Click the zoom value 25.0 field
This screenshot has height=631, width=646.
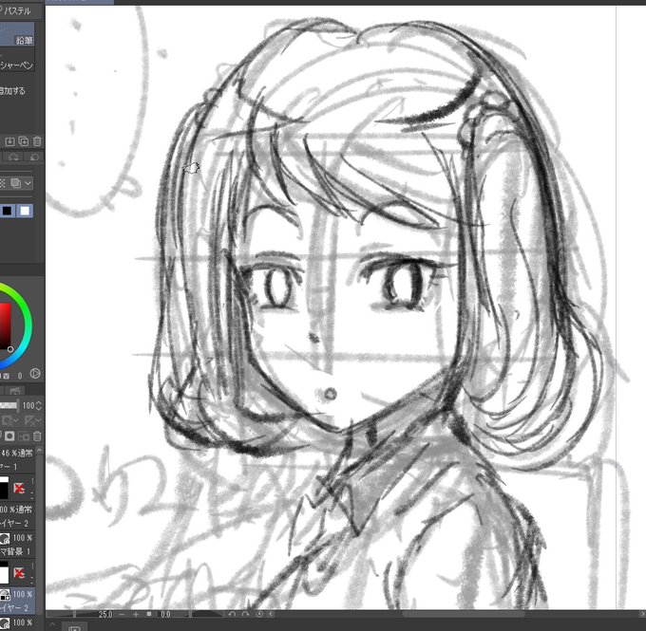coord(105,614)
